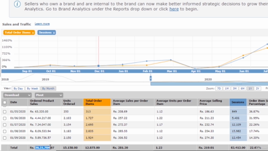This screenshot has width=268, height=151.
Task: Click the Dec 01 data point on the chart
Action: 98,66
